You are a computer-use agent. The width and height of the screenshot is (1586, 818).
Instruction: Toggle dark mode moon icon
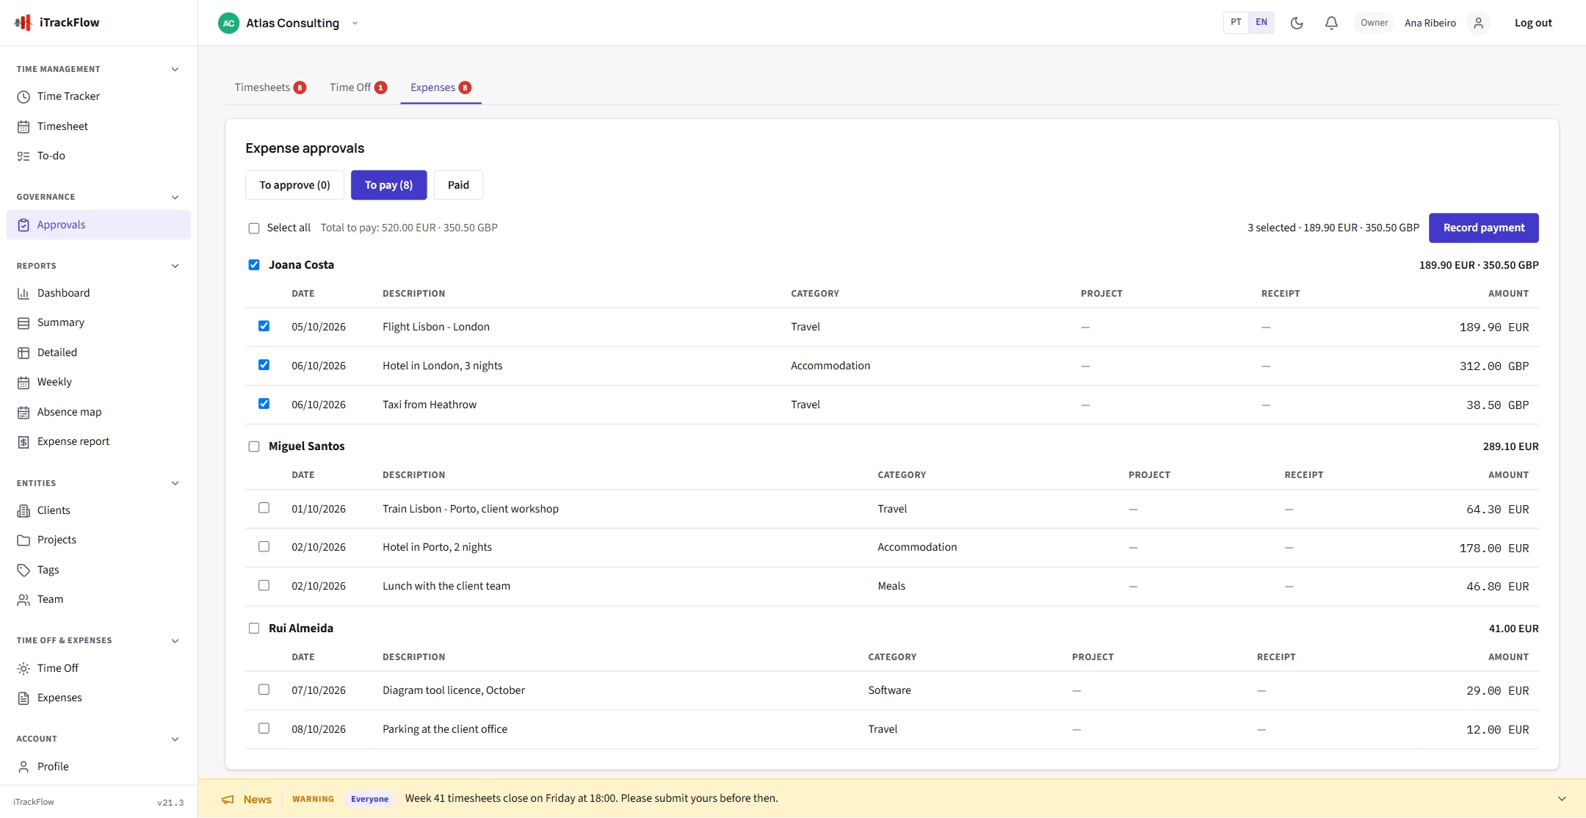click(1297, 23)
